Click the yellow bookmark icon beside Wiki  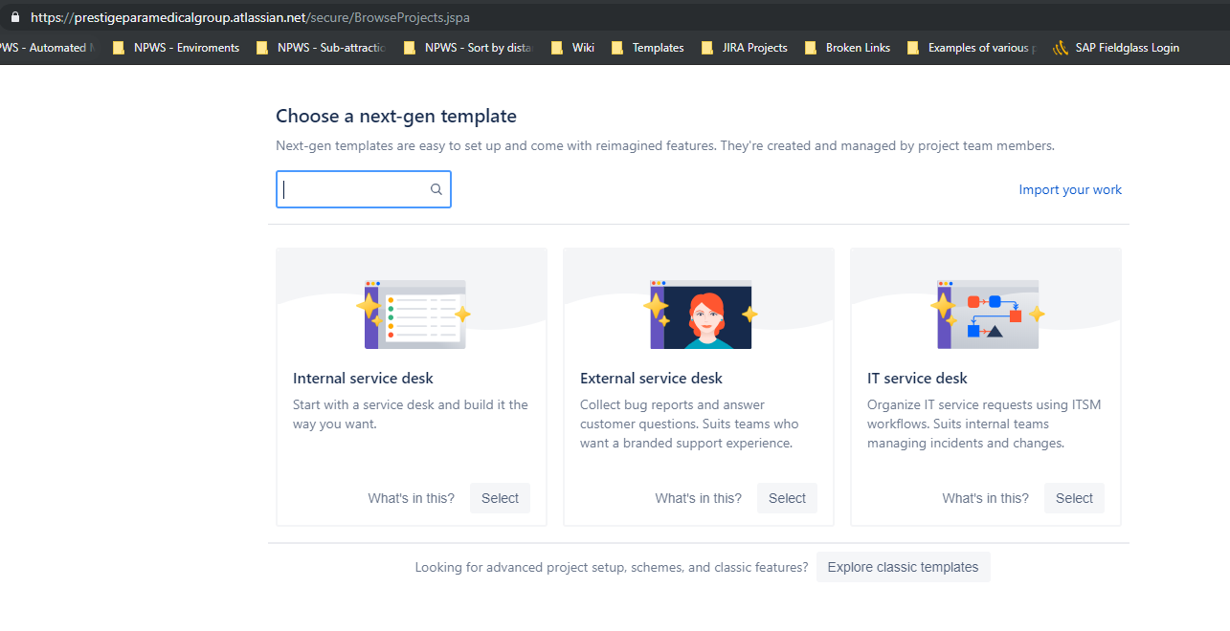coord(558,47)
